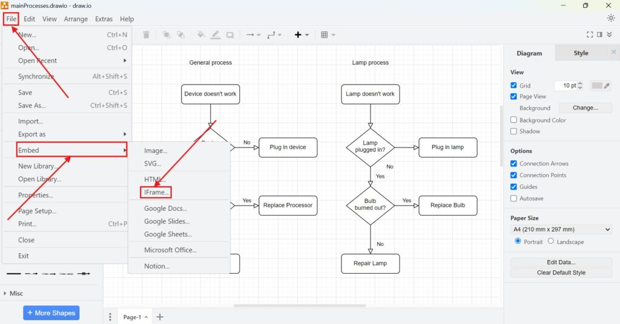
Task: Switch to the Style tab
Action: click(581, 53)
